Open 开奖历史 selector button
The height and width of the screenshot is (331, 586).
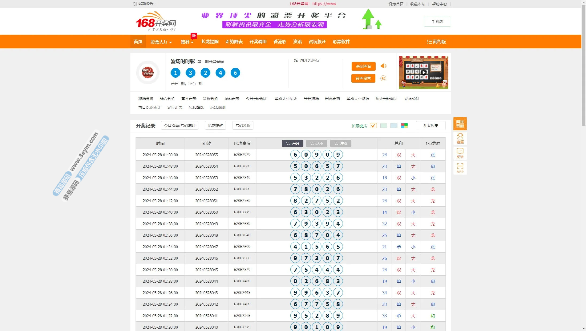tap(430, 125)
